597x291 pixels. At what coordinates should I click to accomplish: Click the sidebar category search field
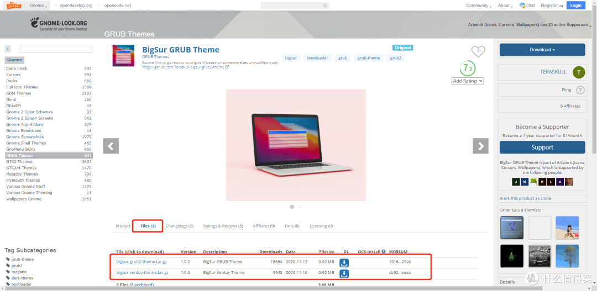click(x=56, y=49)
